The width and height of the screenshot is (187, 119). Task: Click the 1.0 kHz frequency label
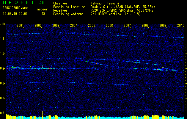tap(2, 54)
